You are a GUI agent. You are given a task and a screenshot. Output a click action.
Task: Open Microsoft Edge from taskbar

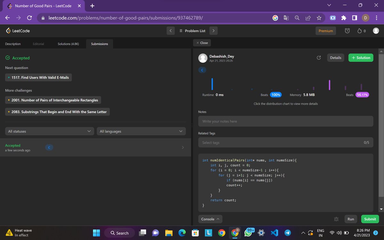click(x=182, y=233)
